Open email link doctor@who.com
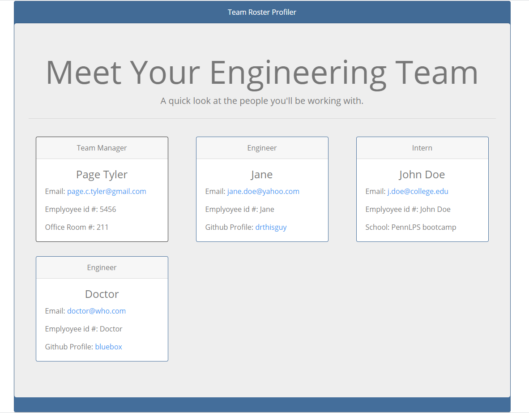 [x=97, y=311]
